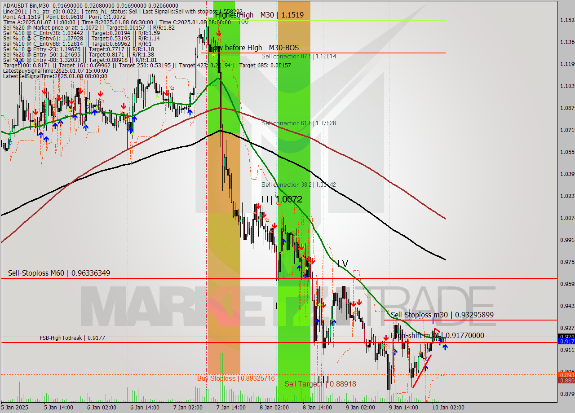Click the 7 Jan 02:00 time label
Image resolution: width=575 pixels, height=413 pixels.
click(x=187, y=408)
